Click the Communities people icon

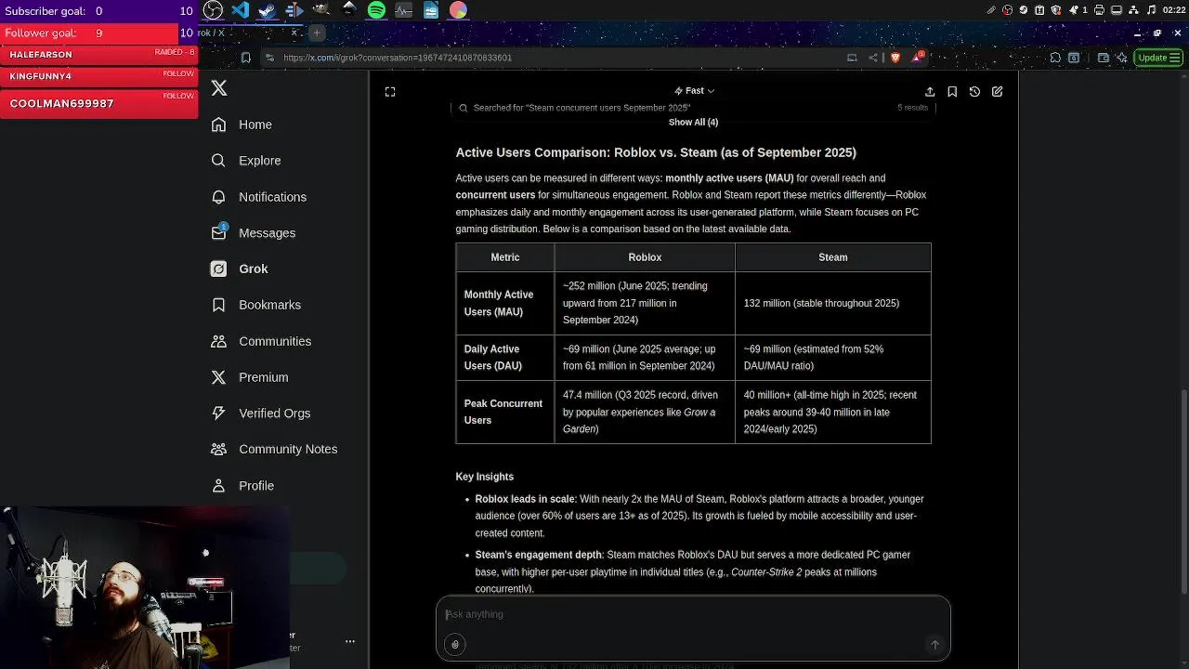click(x=218, y=341)
